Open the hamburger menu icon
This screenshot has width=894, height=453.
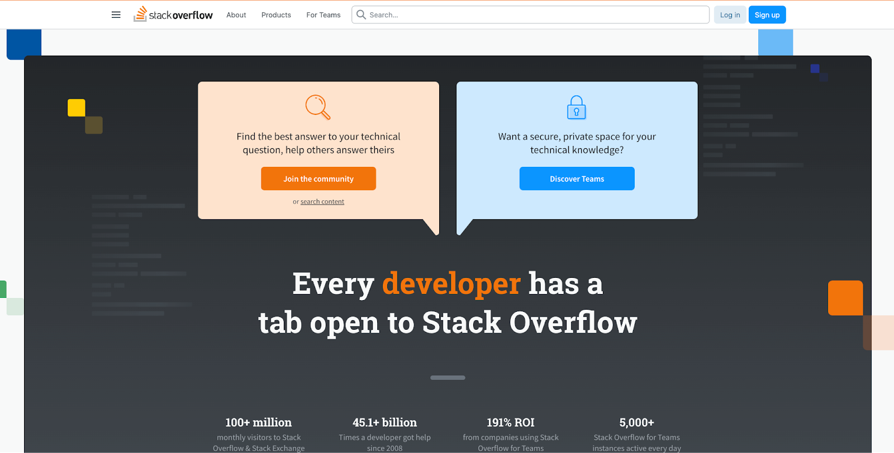coord(116,15)
